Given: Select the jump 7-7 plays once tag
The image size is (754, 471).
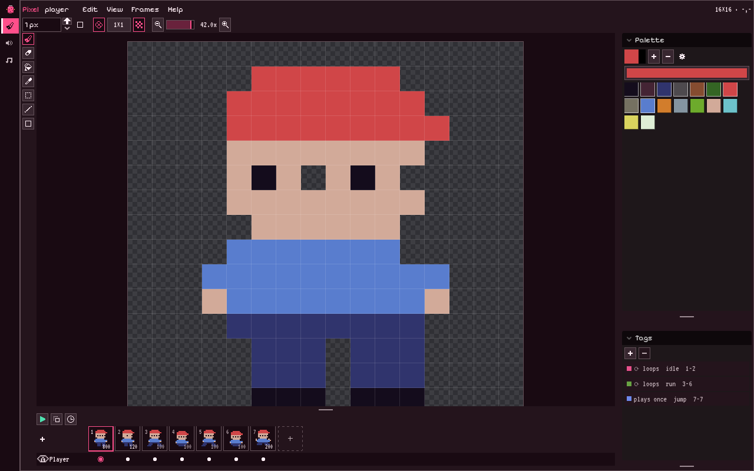Looking at the screenshot, I should [687, 399].
